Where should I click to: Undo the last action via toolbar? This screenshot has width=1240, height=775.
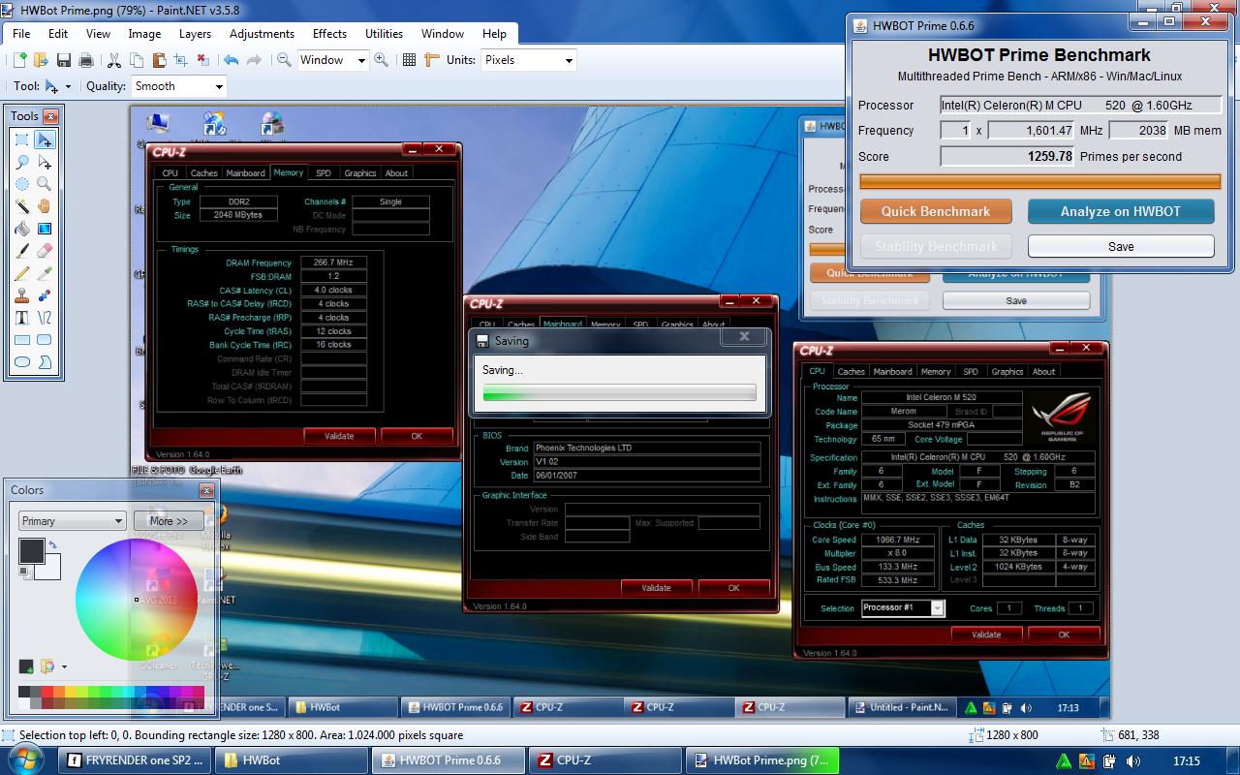231,60
